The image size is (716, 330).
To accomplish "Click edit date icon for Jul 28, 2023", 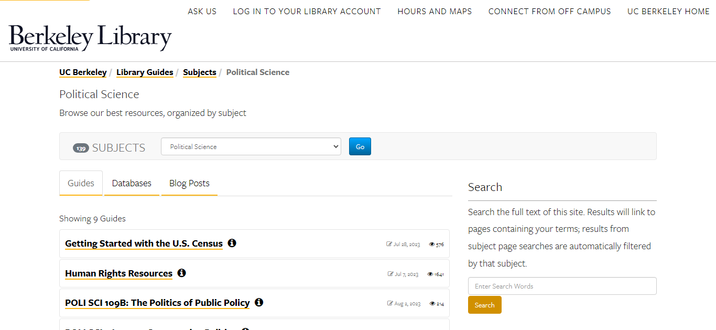I will tap(389, 244).
